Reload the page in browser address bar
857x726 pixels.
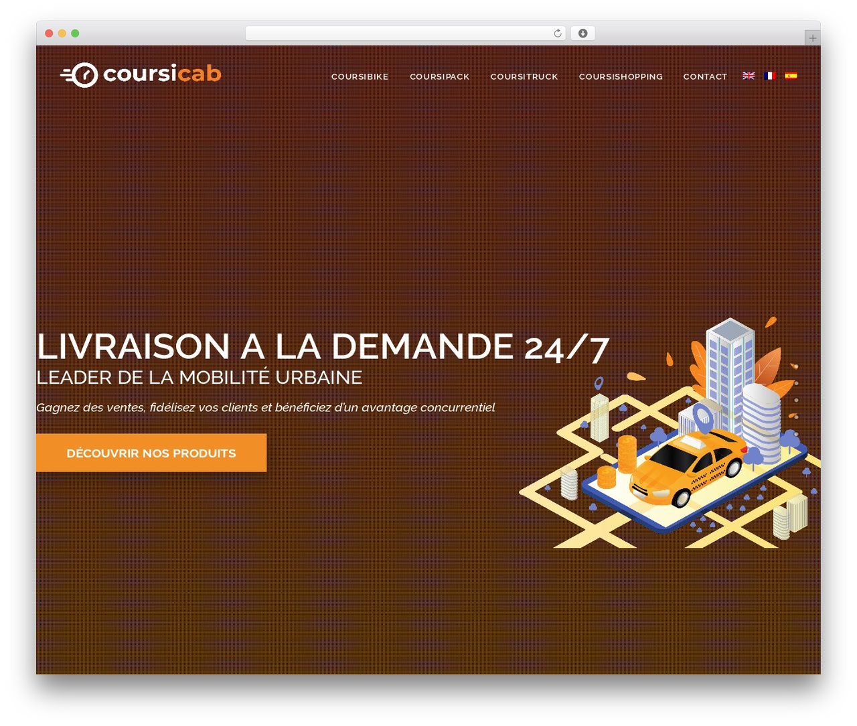point(557,33)
